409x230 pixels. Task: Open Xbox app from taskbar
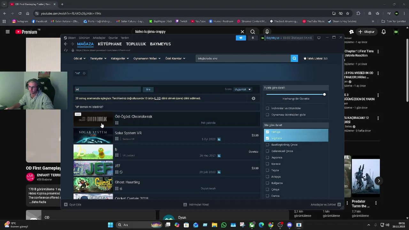point(252,225)
